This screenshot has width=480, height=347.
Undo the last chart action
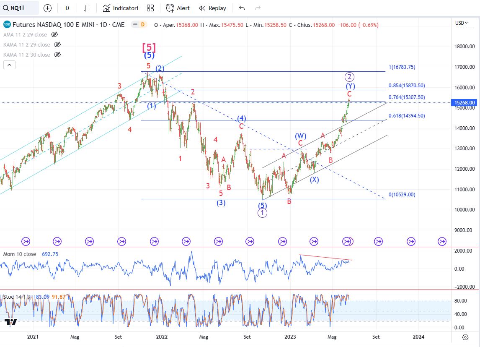pyautogui.click(x=242, y=8)
